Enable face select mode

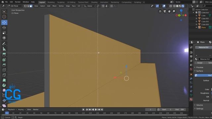31,6
